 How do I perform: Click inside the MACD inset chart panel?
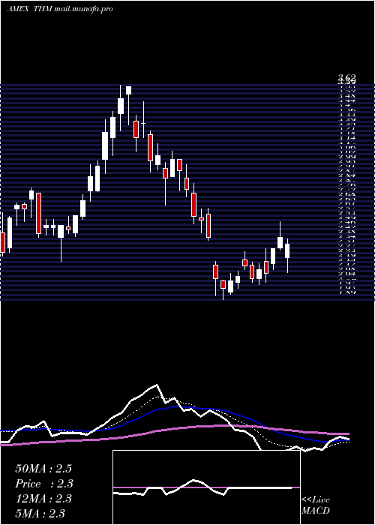pyautogui.click(x=206, y=487)
